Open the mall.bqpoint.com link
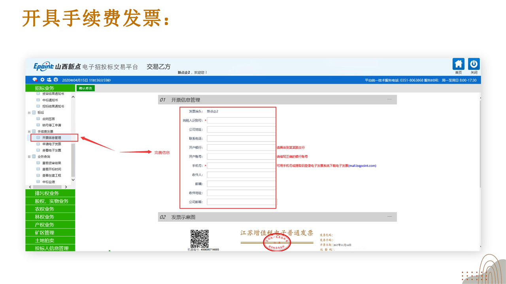506x284 pixels. click(x=362, y=166)
